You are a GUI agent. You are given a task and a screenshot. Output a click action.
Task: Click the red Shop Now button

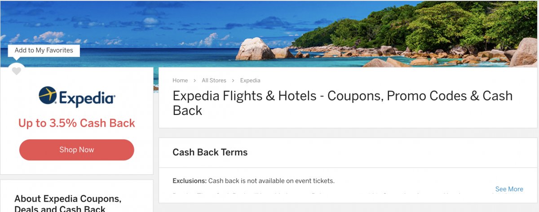pos(77,150)
